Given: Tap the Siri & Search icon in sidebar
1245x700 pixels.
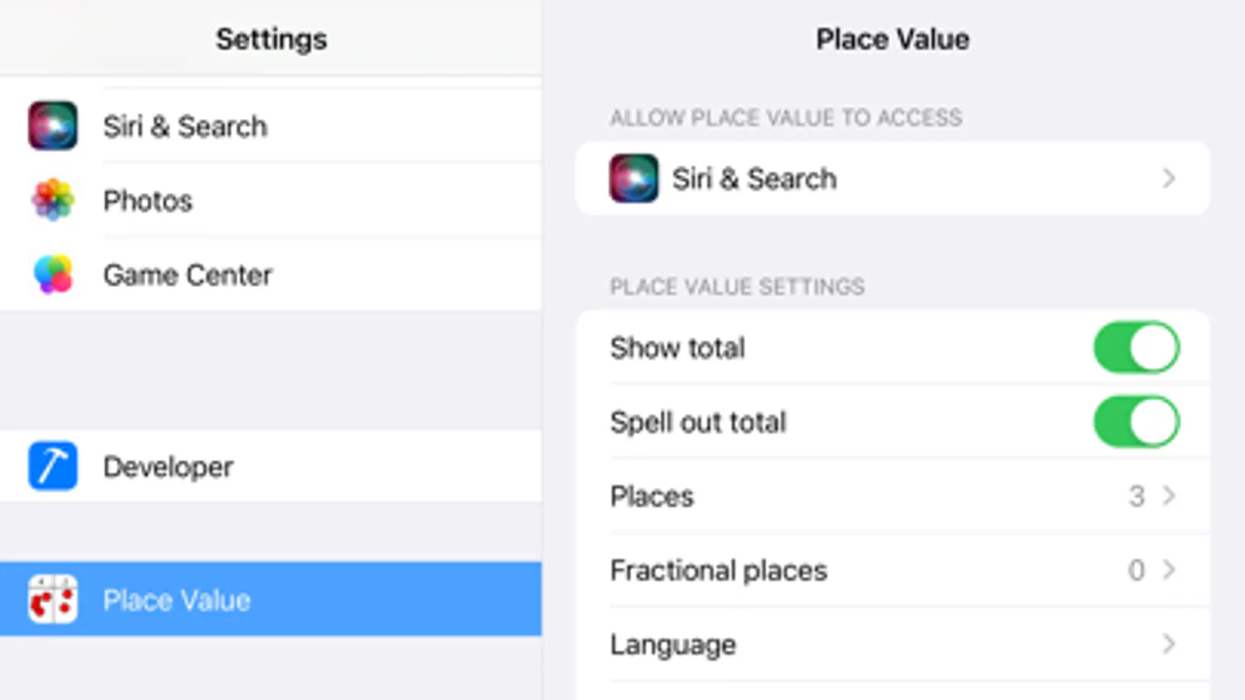Looking at the screenshot, I should (x=53, y=125).
